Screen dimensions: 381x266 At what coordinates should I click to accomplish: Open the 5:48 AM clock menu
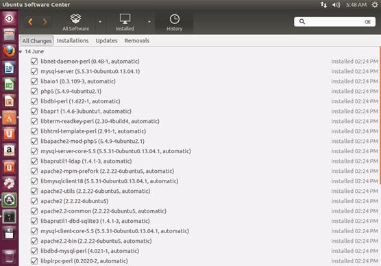pyautogui.click(x=356, y=5)
